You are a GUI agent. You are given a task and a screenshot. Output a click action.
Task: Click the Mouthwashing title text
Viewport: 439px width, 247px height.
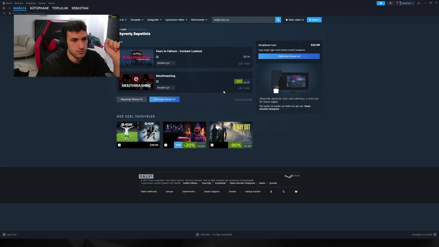[166, 76]
